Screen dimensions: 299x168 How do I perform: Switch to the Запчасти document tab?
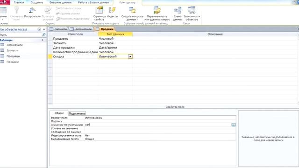(58, 29)
